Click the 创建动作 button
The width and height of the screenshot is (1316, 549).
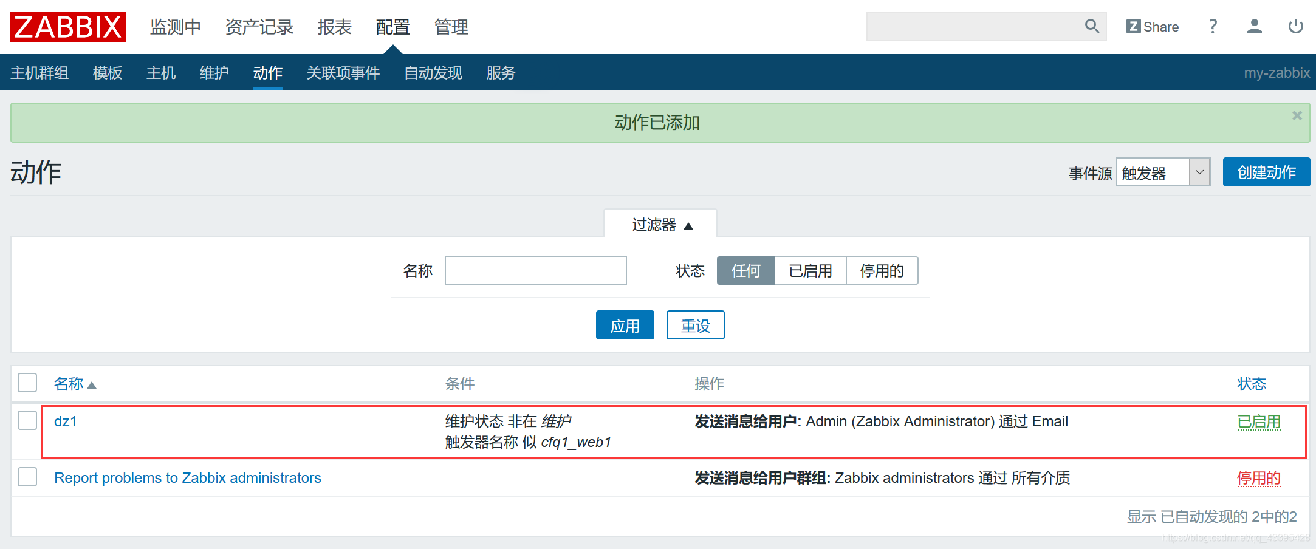coord(1266,172)
